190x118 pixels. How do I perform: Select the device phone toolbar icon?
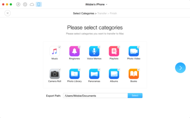[x=39, y=4]
